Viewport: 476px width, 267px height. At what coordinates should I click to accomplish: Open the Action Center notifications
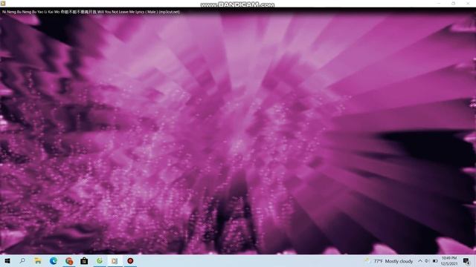pos(466,260)
